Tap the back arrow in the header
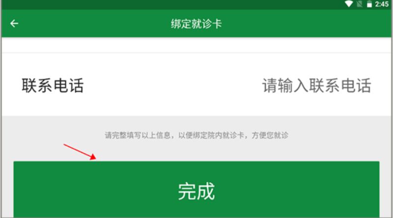 14,24
